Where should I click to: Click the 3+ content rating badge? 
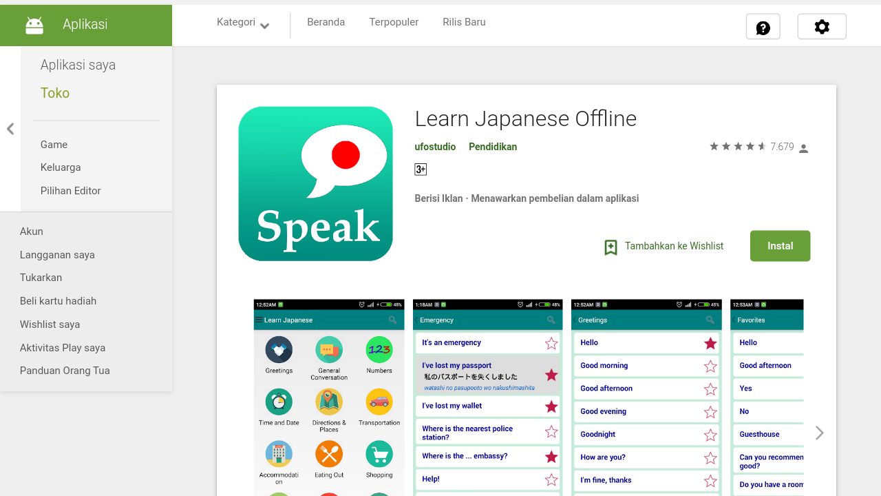[421, 169]
